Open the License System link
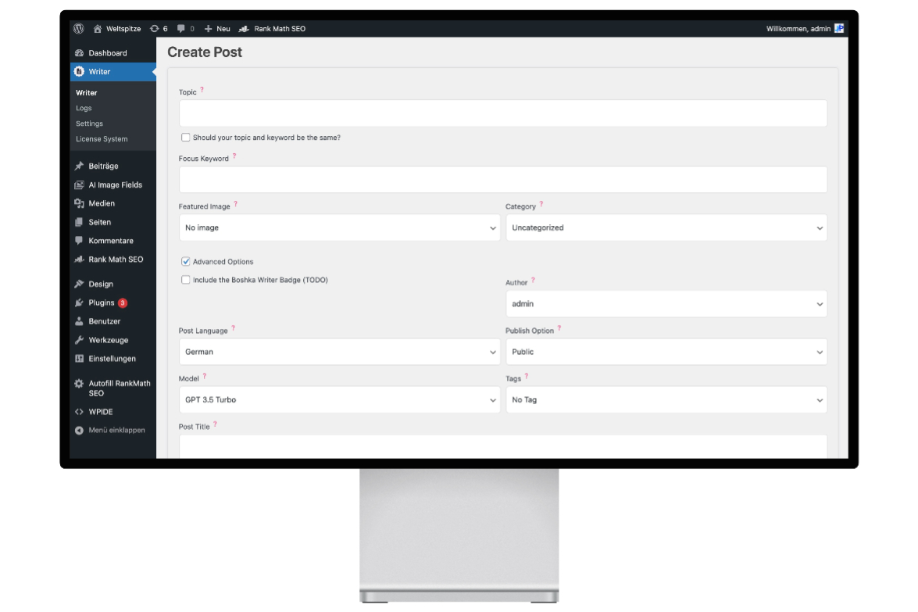Viewport: 918px width, 612px height. pos(102,139)
